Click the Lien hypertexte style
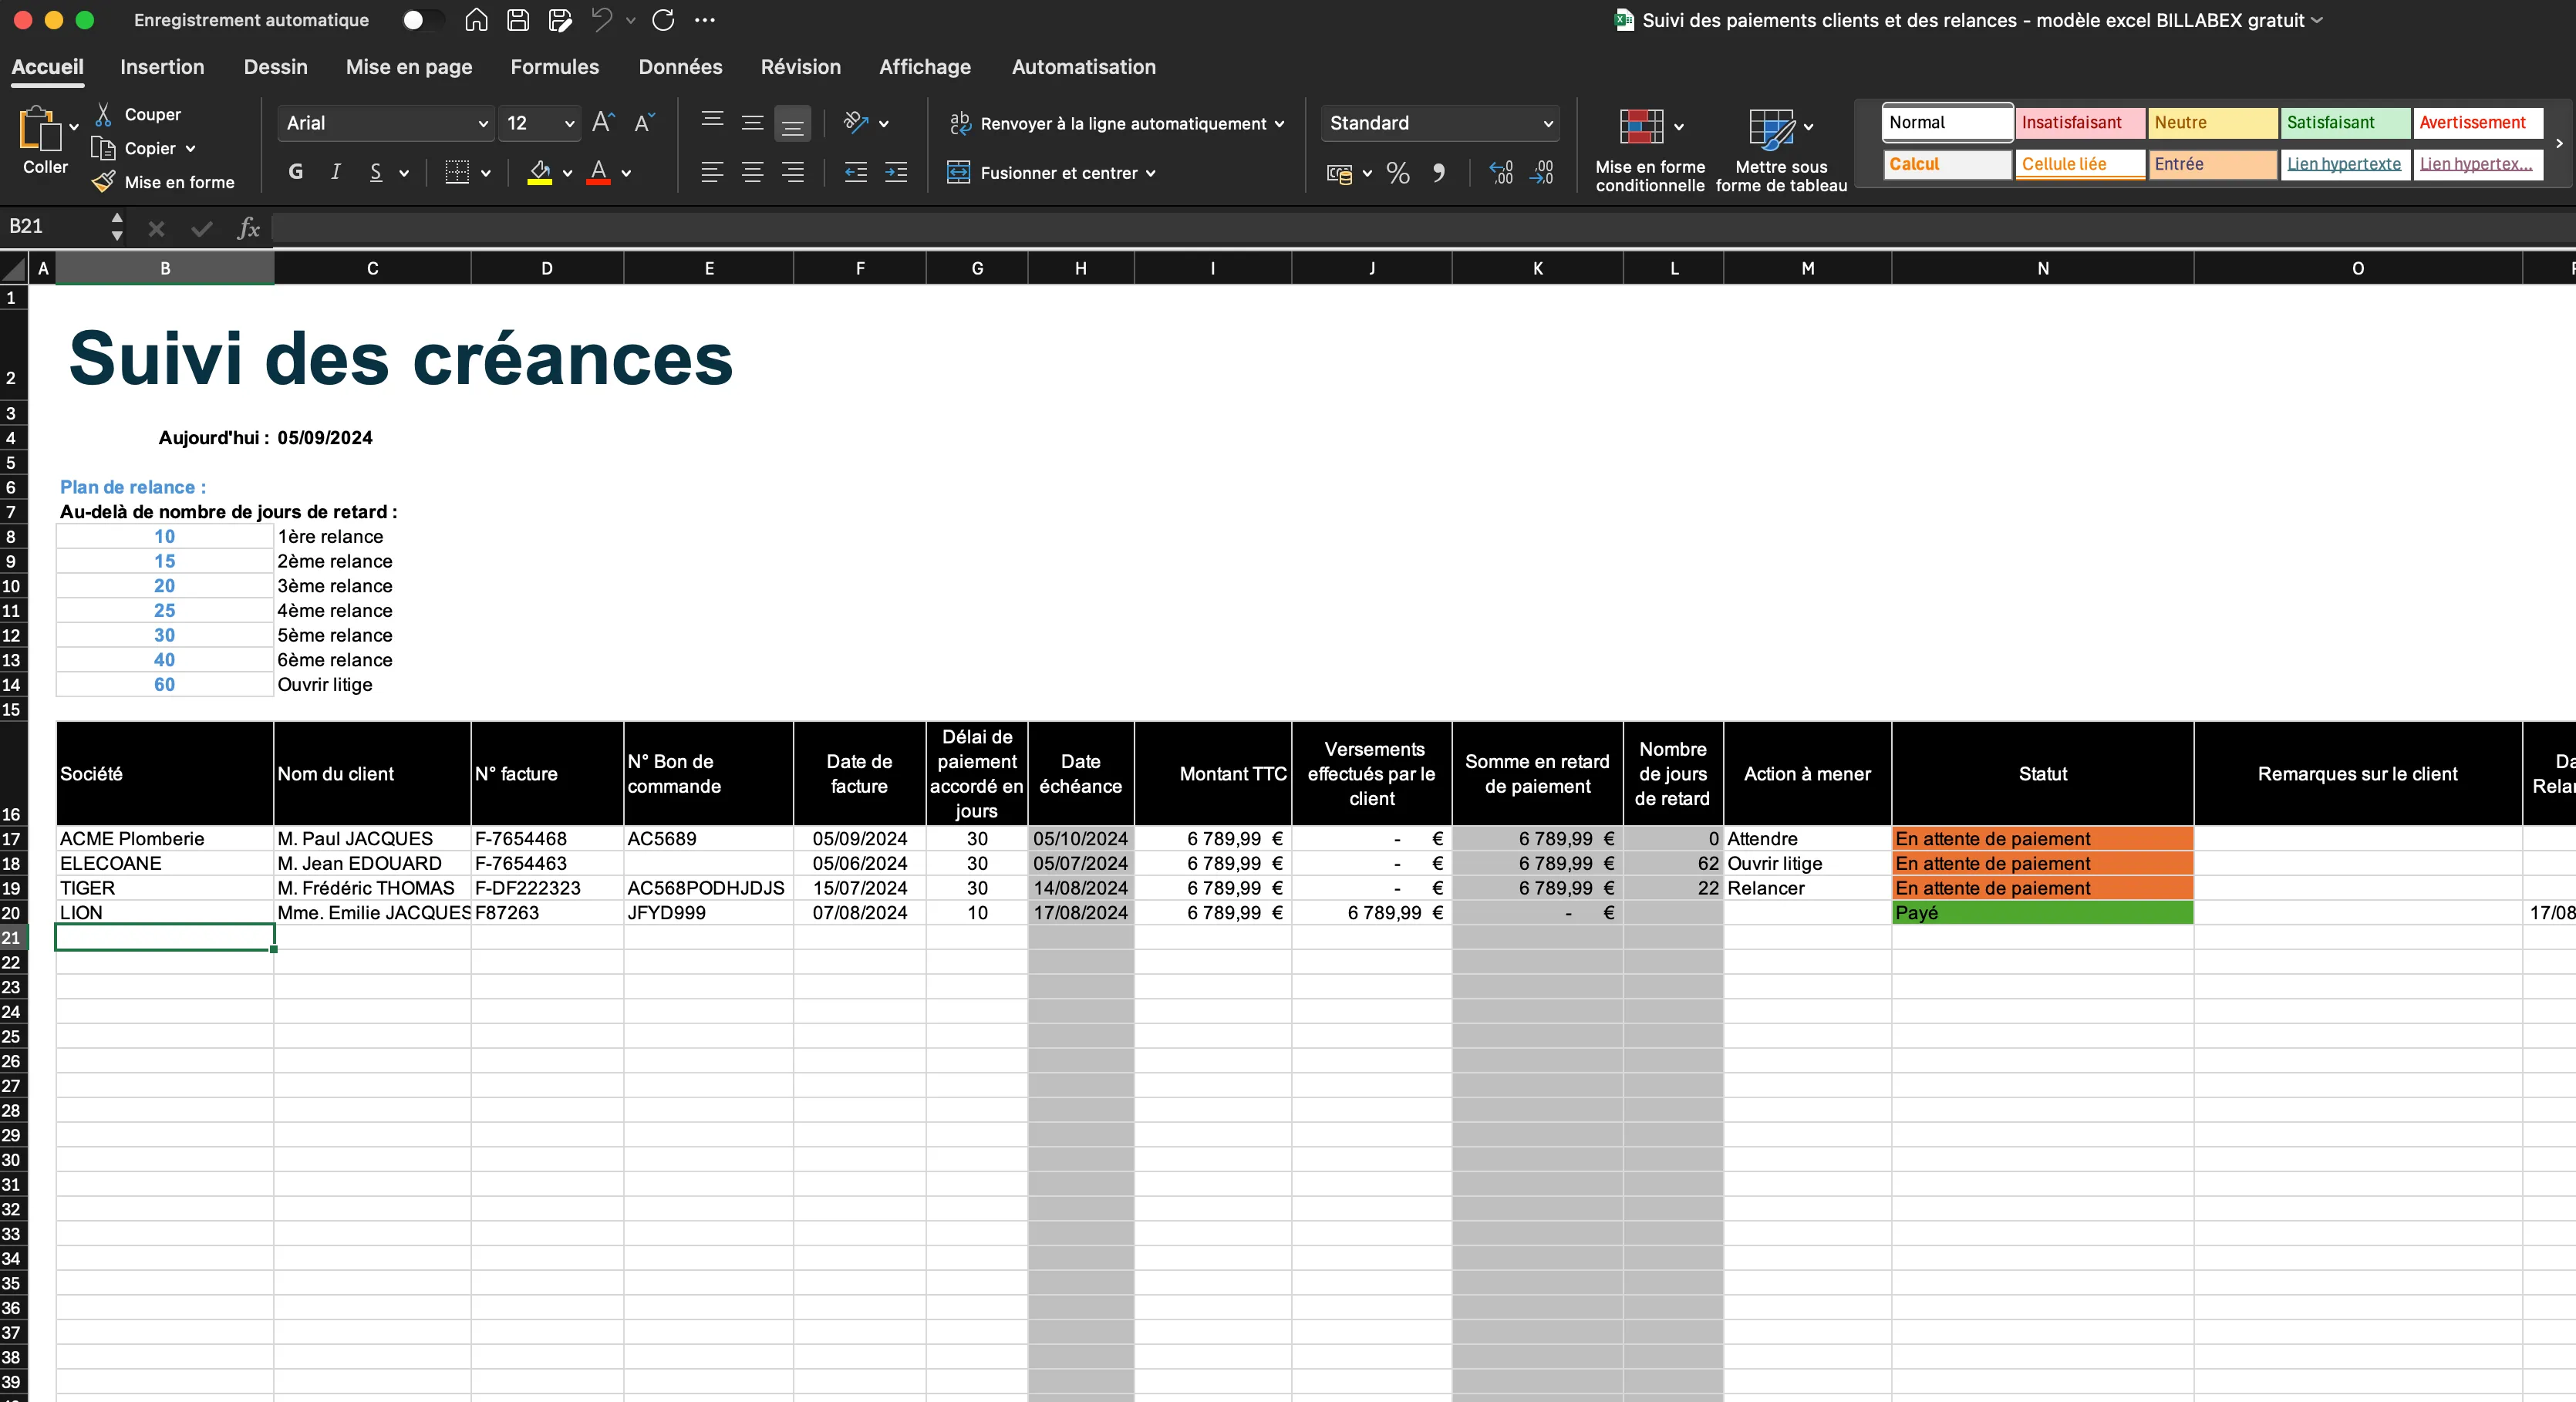Screen dimensions: 2576x1402 pos(2343,164)
